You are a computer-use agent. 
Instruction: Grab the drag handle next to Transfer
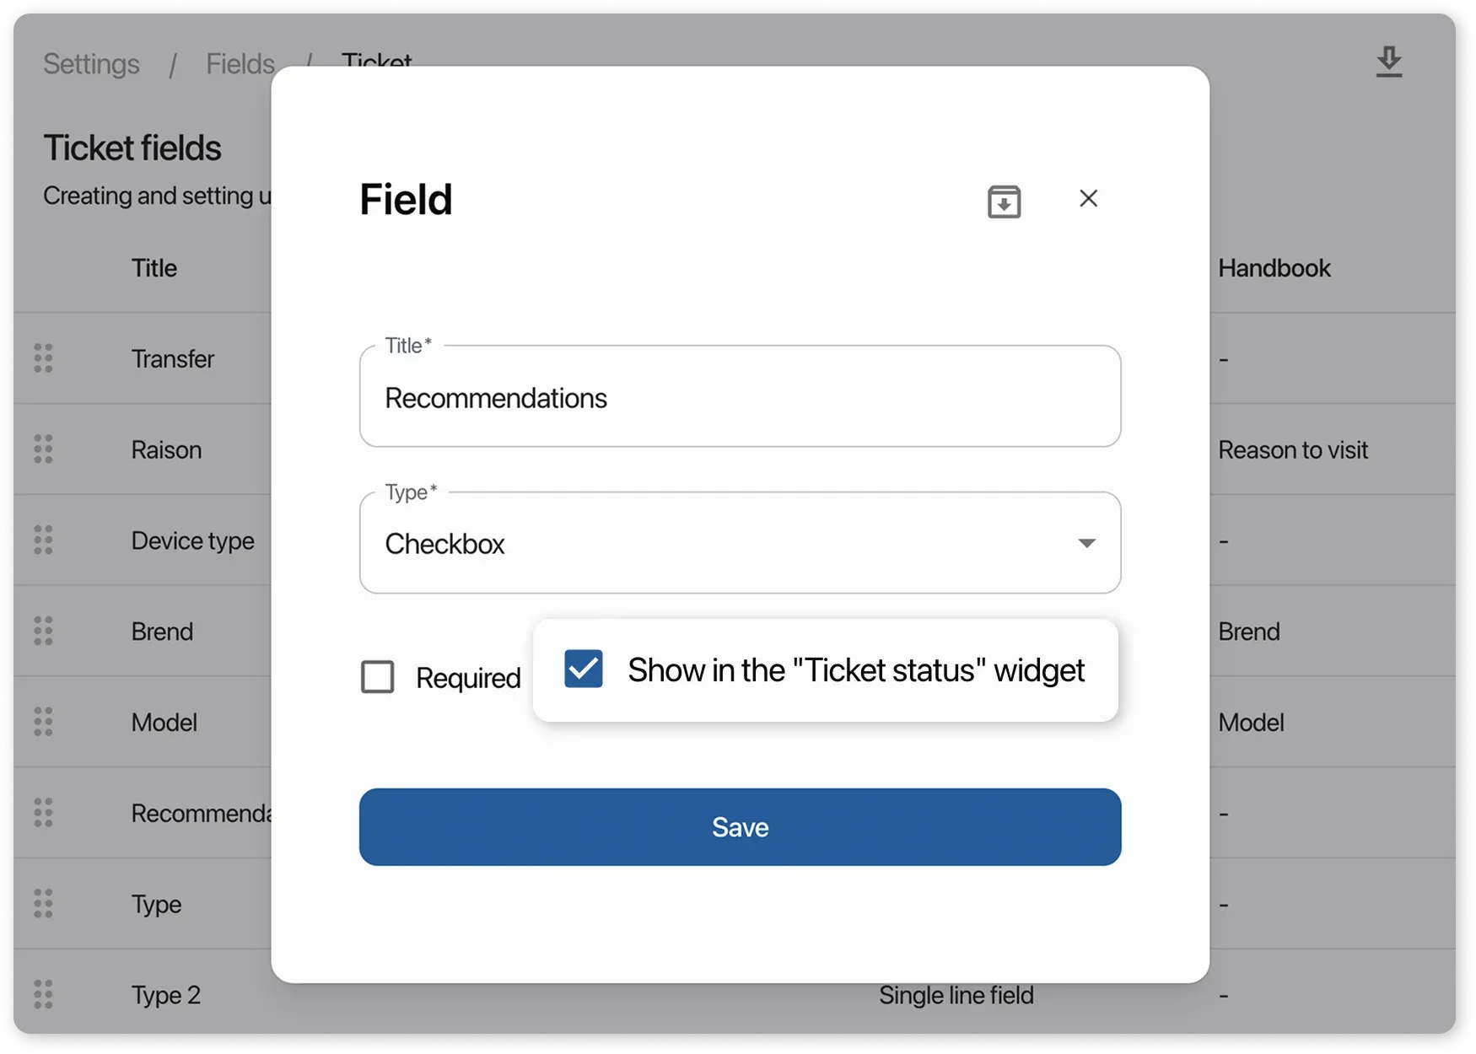[x=44, y=358]
